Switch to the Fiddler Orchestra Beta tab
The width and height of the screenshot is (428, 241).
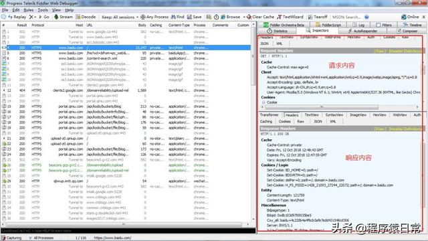[284, 25]
